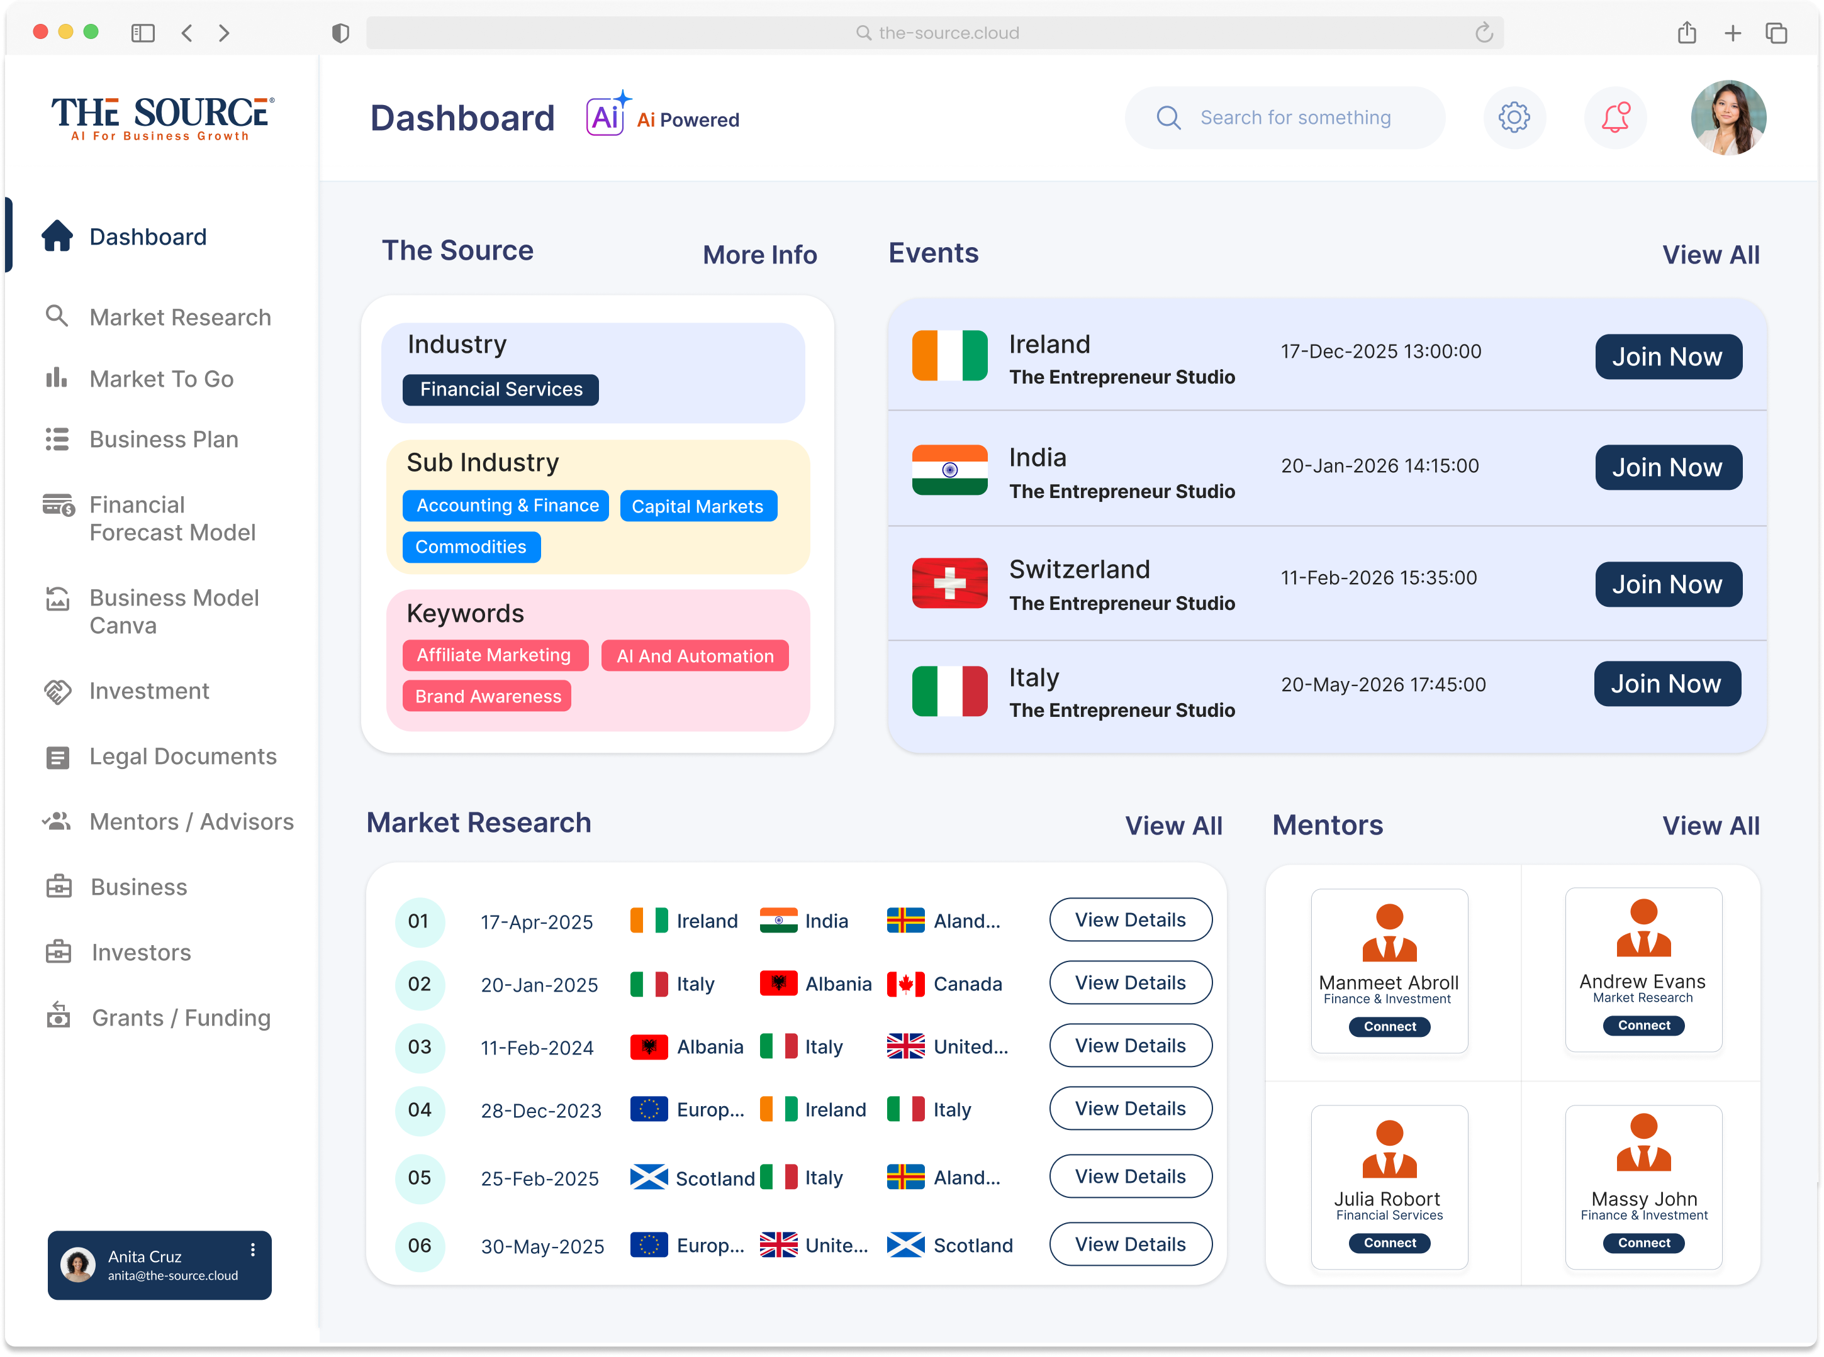Image resolution: width=1824 pixels, height=1357 pixels.
Task: Reload the page using refresh icon
Action: pyautogui.click(x=1483, y=33)
